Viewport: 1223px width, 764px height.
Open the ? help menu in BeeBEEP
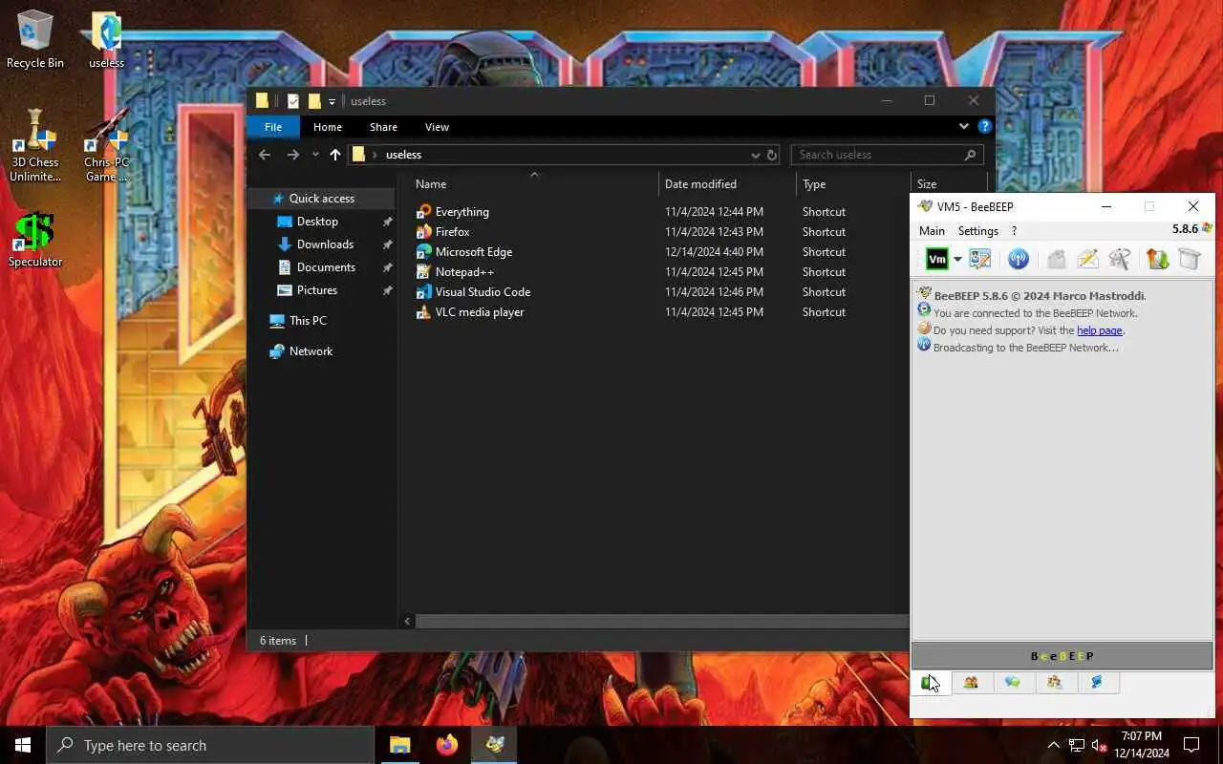click(x=1014, y=231)
